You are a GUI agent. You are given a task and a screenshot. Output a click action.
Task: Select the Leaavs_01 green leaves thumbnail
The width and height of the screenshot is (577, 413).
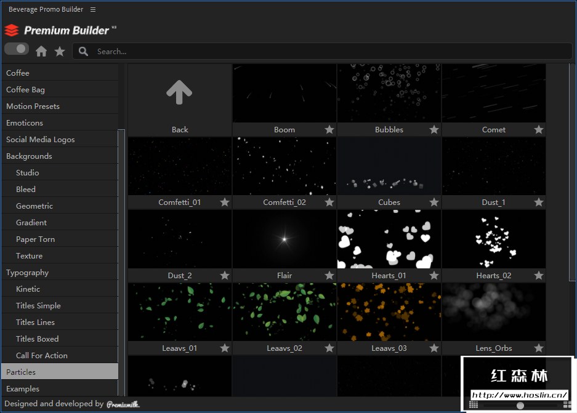coord(180,312)
